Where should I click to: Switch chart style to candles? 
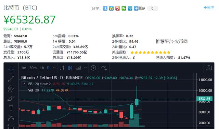(x=70, y=68)
